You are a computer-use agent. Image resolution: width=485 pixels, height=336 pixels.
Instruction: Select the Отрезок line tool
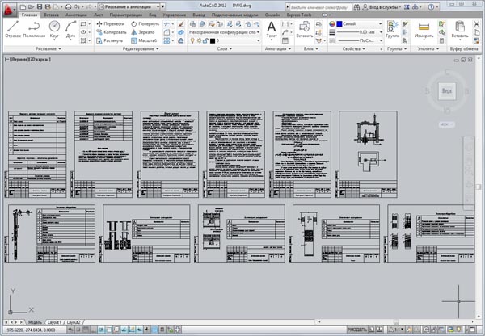[x=13, y=29]
